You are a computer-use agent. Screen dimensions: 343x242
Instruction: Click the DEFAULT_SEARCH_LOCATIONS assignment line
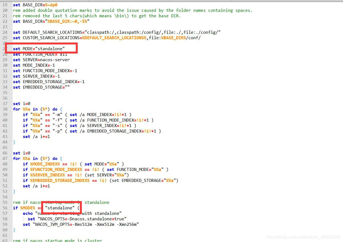pos(115,32)
